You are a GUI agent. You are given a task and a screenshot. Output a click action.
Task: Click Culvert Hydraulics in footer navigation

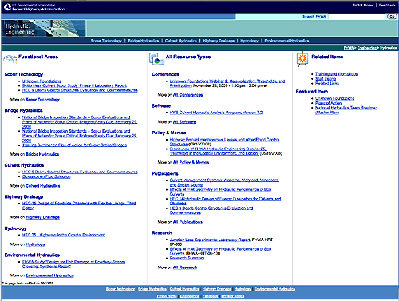pyautogui.click(x=184, y=289)
